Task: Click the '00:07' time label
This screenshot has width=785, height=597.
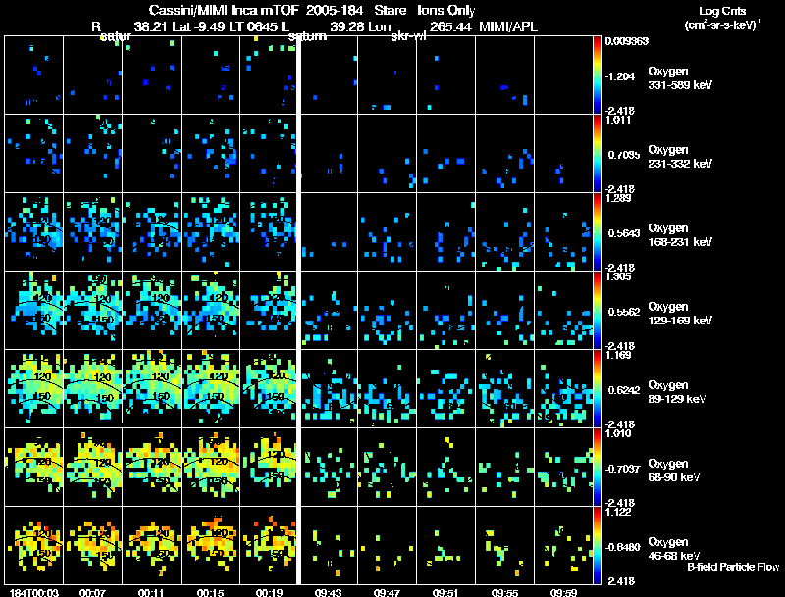Action: pyautogui.click(x=92, y=592)
